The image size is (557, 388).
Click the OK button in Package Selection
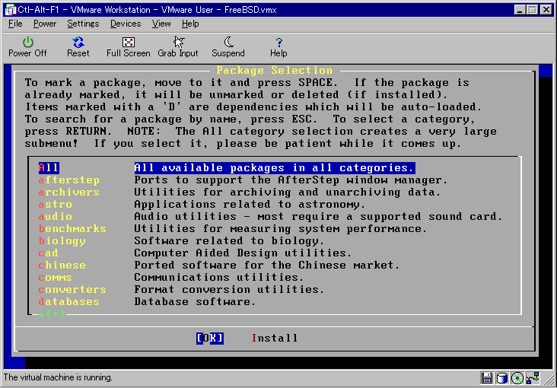pyautogui.click(x=210, y=339)
